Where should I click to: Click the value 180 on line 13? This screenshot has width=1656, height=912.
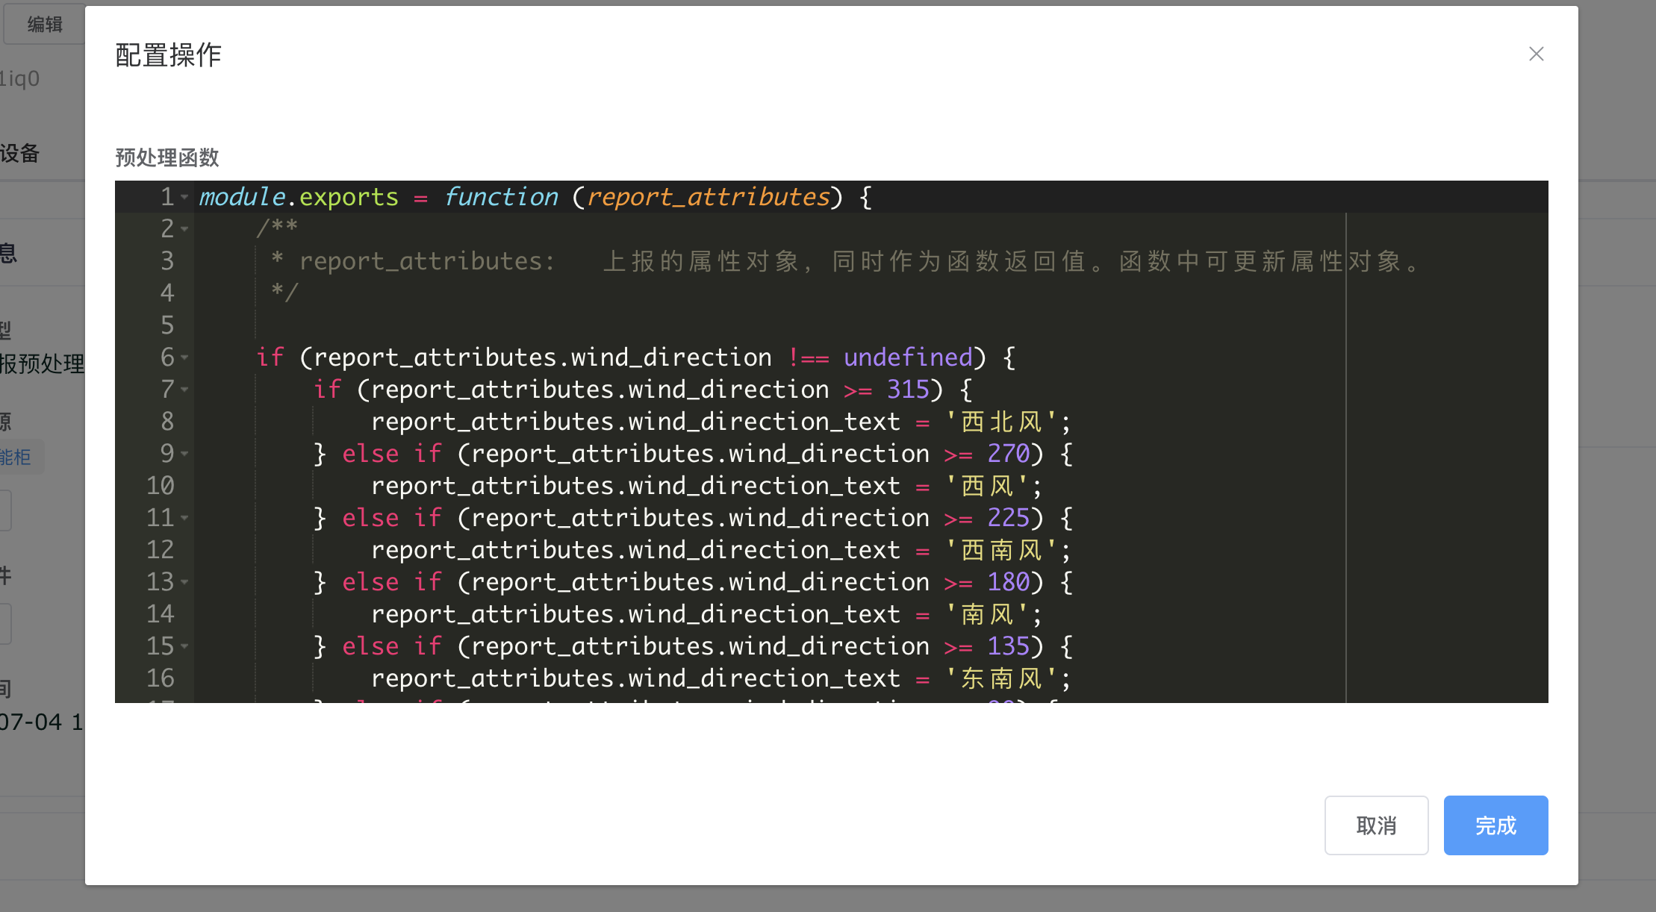tap(1009, 582)
